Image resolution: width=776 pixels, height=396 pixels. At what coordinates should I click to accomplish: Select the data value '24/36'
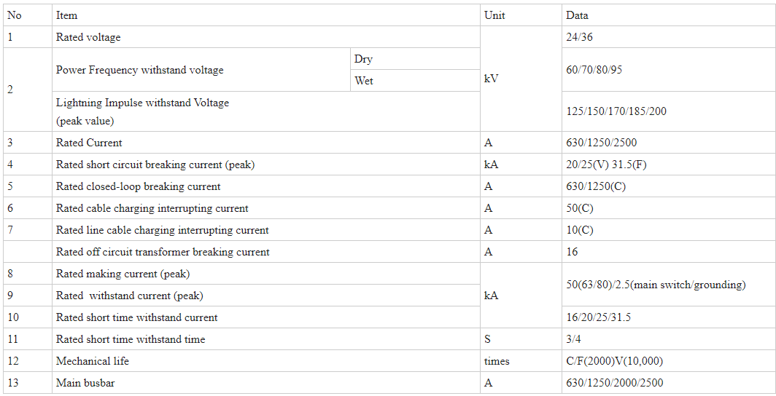(580, 37)
